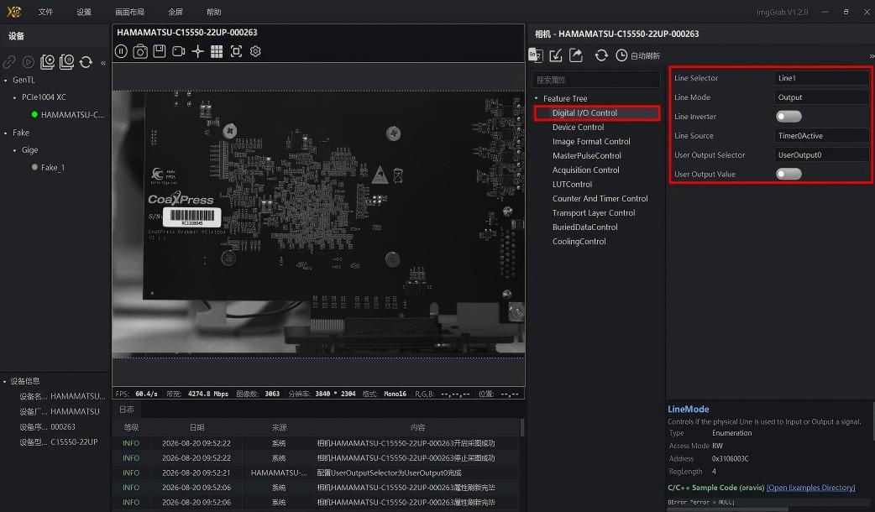The image size is (875, 512).
Task: Open the Line Source dropdown
Action: [x=821, y=135]
